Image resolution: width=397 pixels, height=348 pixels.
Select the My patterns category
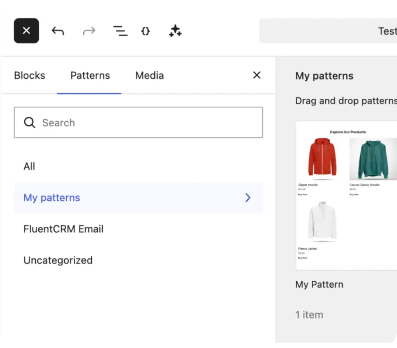pyautogui.click(x=138, y=198)
